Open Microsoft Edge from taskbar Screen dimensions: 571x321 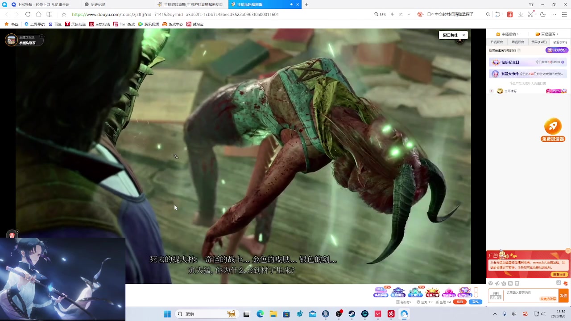coord(260,314)
